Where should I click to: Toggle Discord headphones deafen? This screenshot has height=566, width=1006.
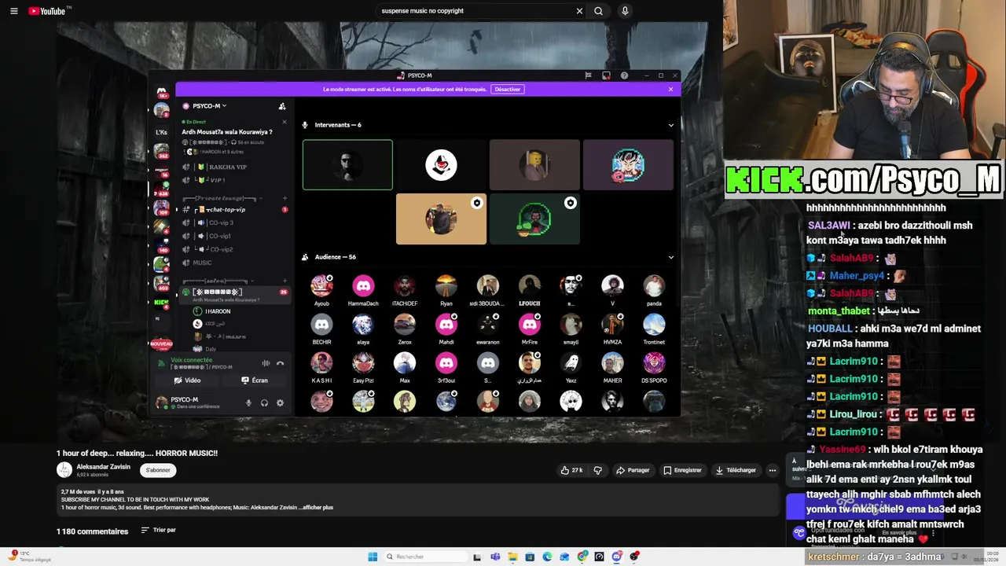pos(264,403)
